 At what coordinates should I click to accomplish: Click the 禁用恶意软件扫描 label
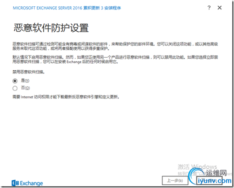pos(29,72)
